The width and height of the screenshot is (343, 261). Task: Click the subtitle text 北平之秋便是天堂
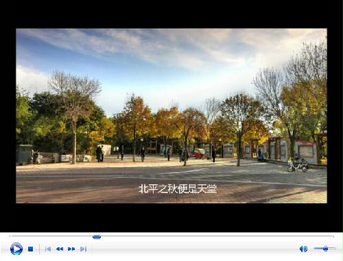178,189
